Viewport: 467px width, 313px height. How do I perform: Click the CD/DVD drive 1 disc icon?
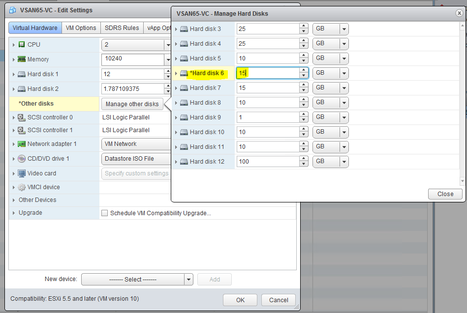(x=22, y=159)
